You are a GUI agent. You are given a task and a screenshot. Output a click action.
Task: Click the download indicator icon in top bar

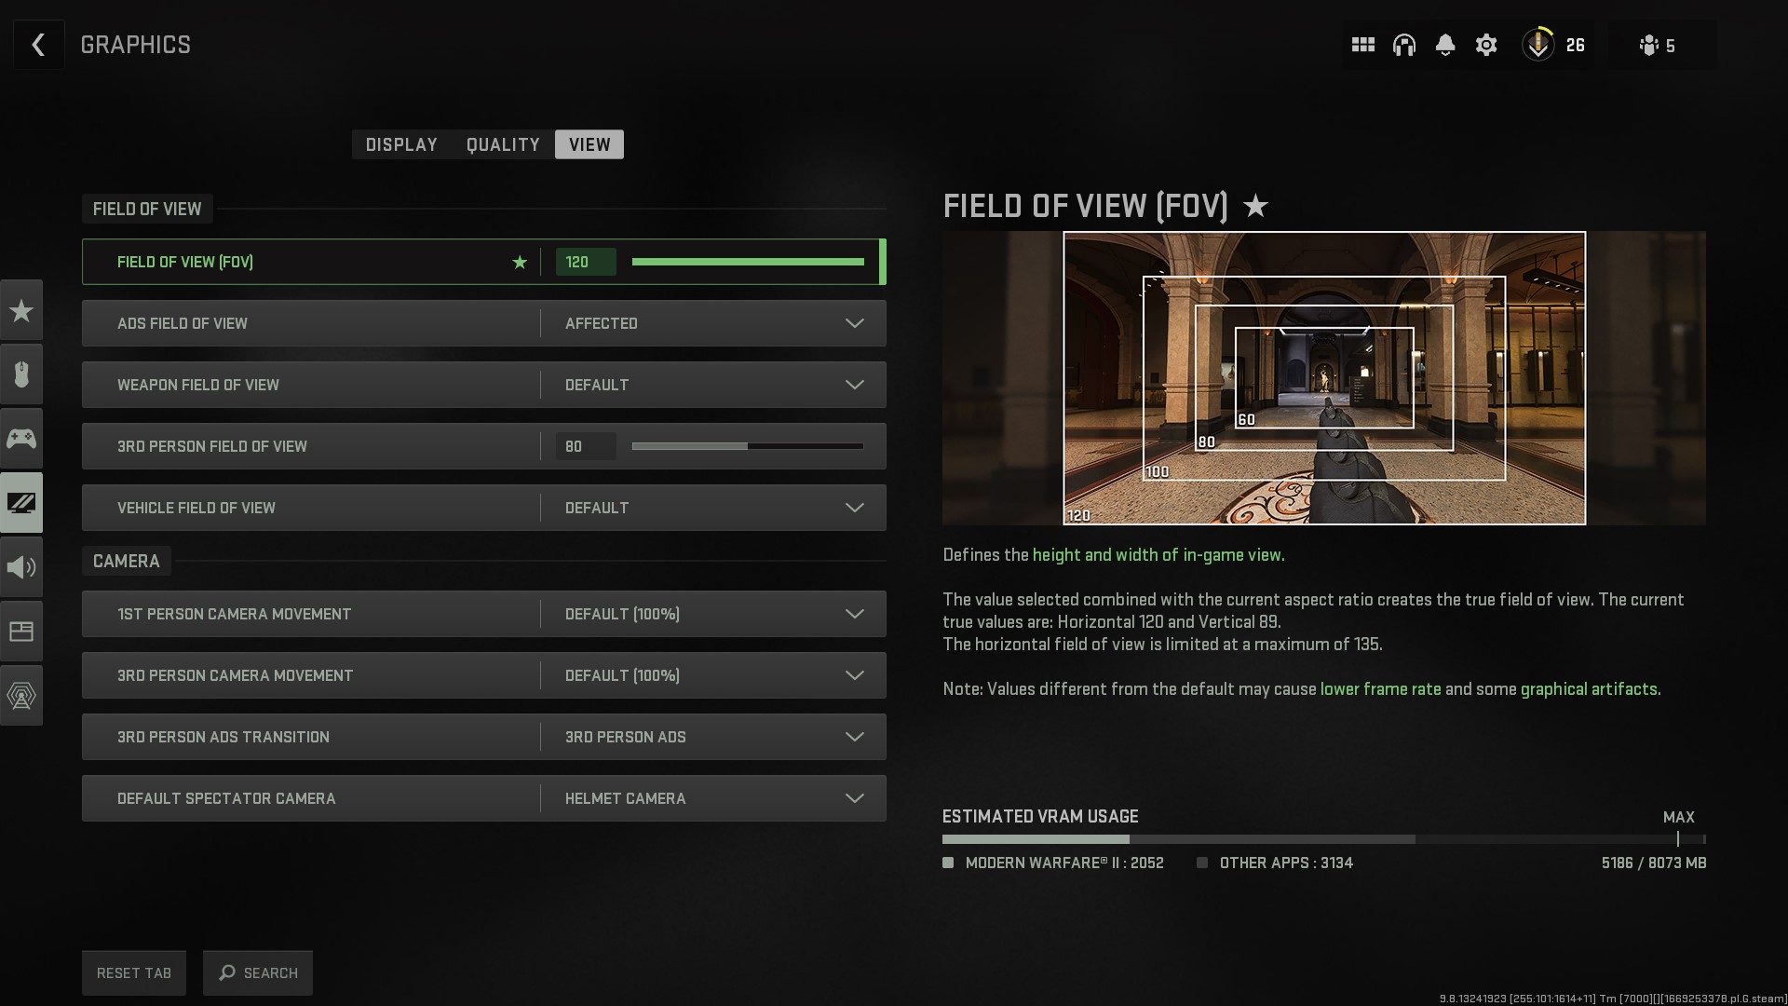(x=1538, y=46)
